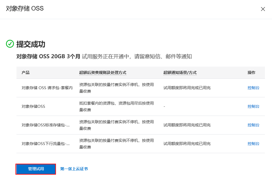Click the 操作 column header
Viewport: 272px width, 182px height.
click(251, 73)
